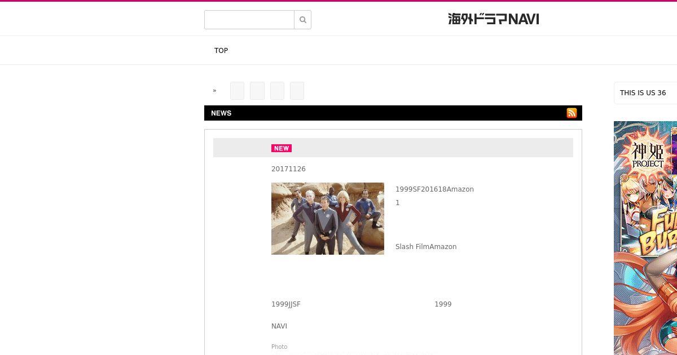Select the 'Slash FilmAmazon' text line
This screenshot has width=677, height=355.
point(426,247)
